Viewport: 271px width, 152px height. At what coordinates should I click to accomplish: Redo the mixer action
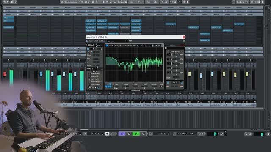(x=8, y=2)
